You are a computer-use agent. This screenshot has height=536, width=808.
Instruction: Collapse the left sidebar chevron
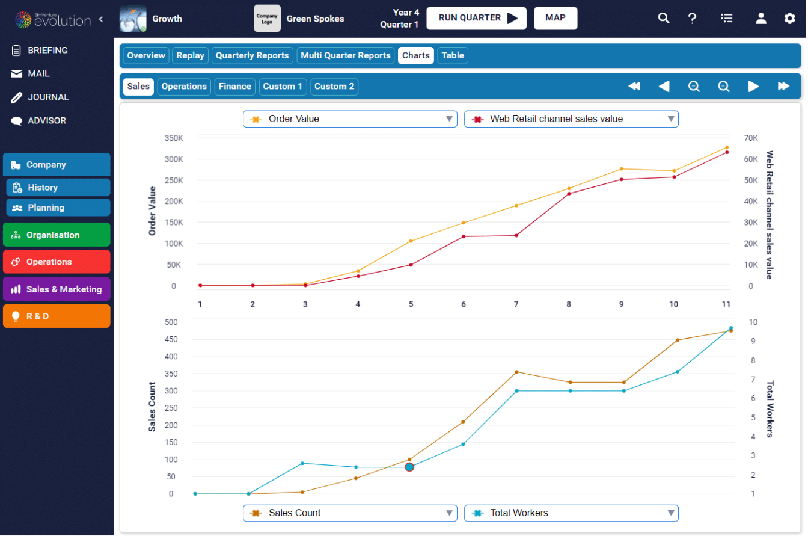pyautogui.click(x=101, y=19)
